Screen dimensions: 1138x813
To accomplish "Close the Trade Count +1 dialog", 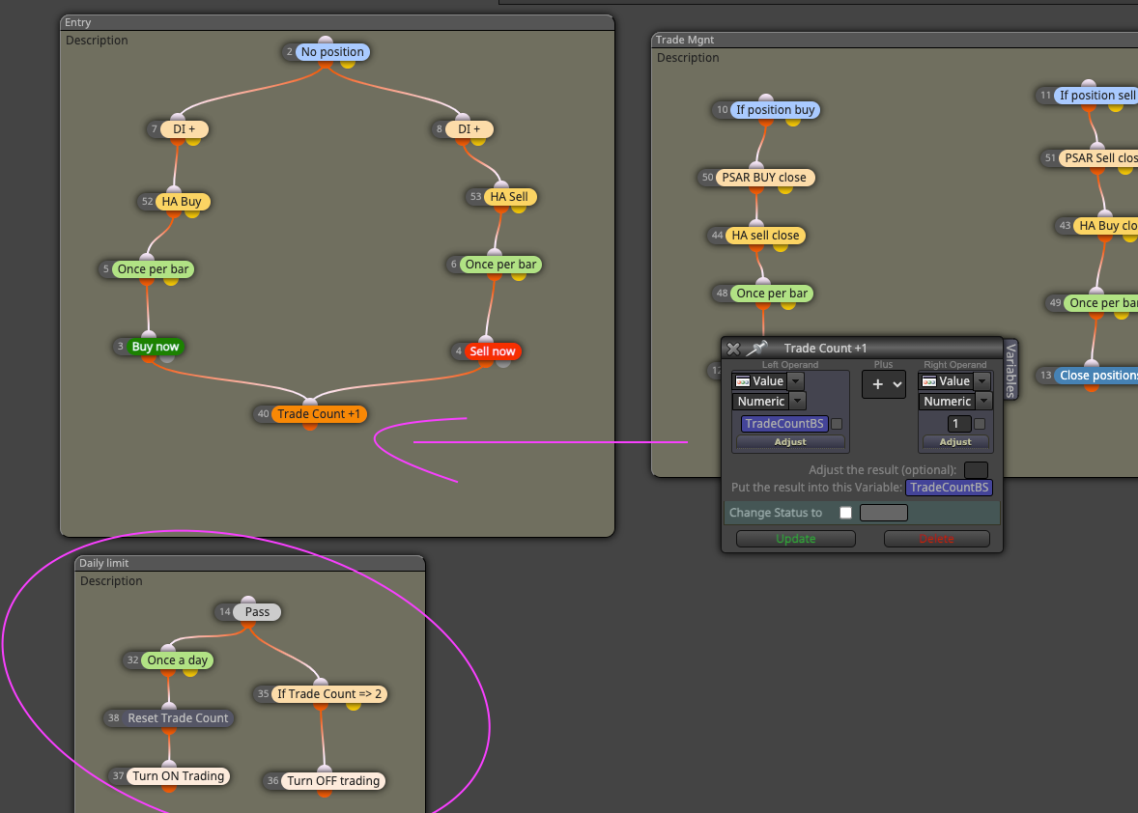I will 733,349.
